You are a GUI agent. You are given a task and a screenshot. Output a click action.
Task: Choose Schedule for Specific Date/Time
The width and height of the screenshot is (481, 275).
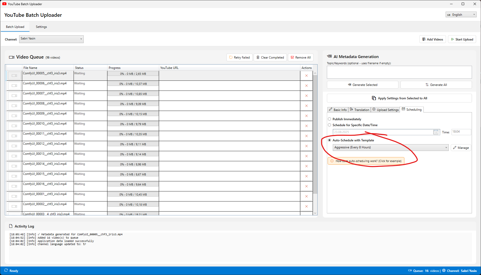point(329,125)
